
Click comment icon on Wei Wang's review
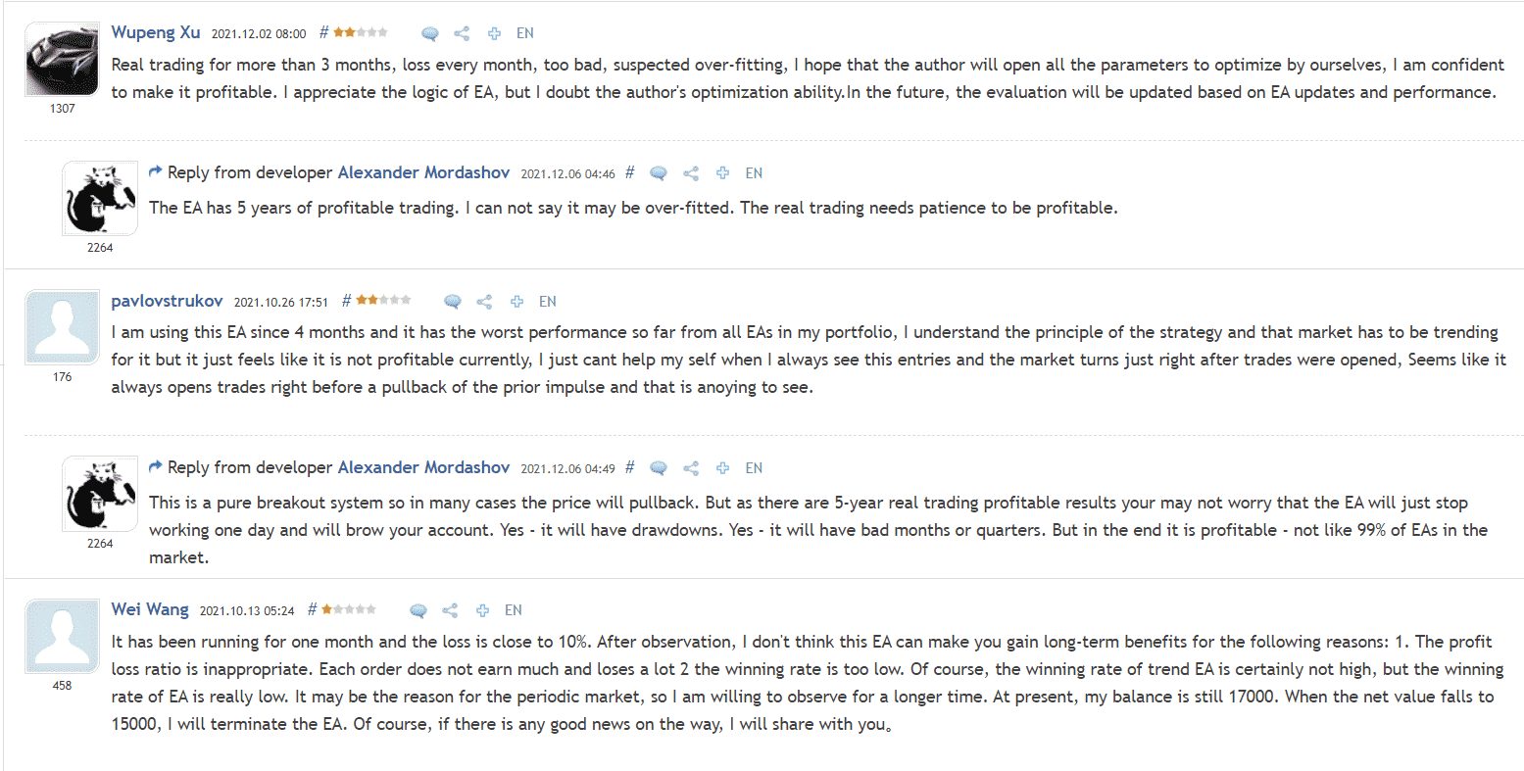pyautogui.click(x=418, y=610)
